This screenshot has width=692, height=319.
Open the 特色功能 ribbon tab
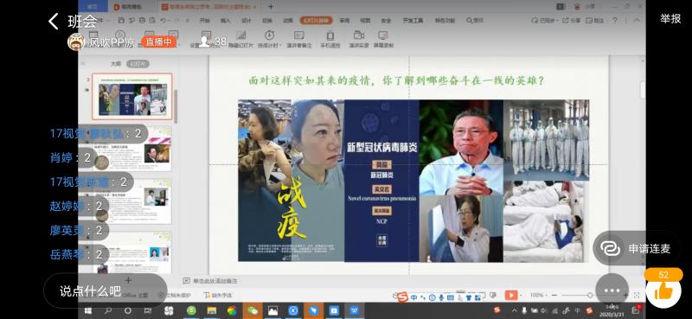[x=445, y=20]
